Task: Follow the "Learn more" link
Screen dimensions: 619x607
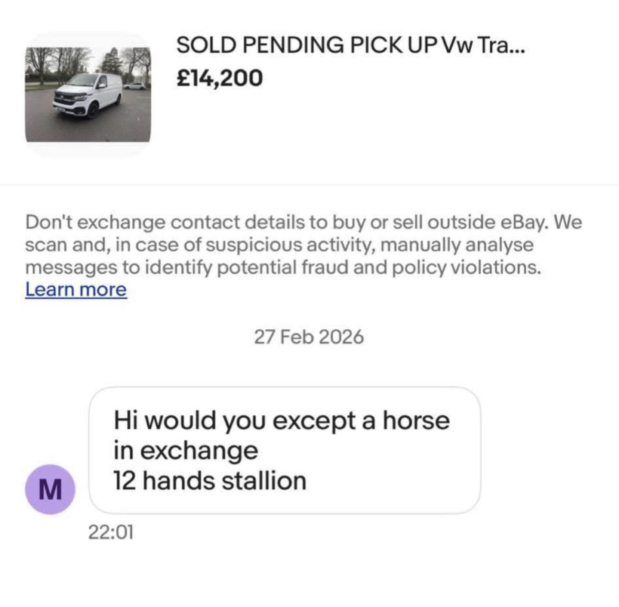Action: 75,289
